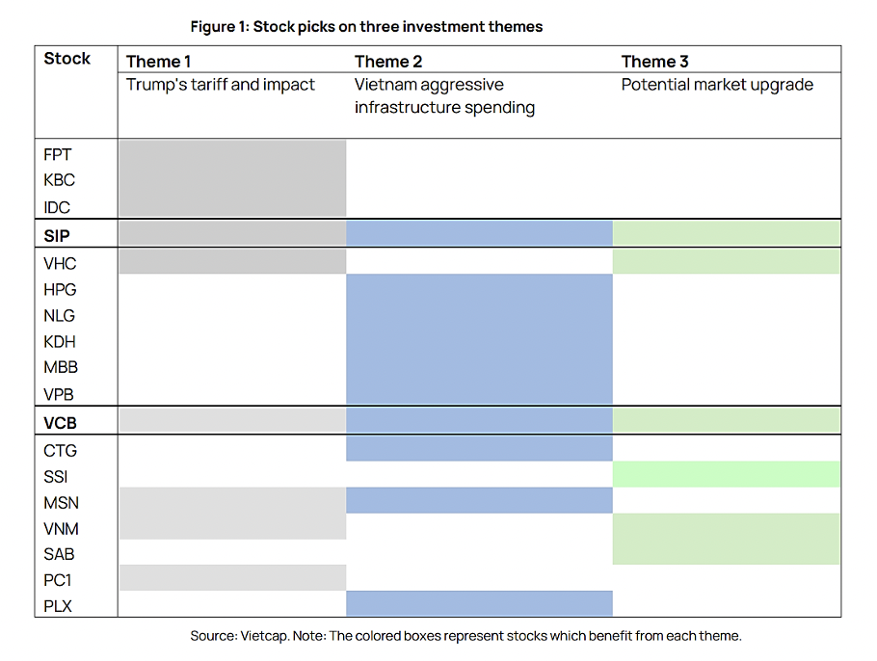
Task: Click the PLX ticker in the last row
Action: point(58,606)
